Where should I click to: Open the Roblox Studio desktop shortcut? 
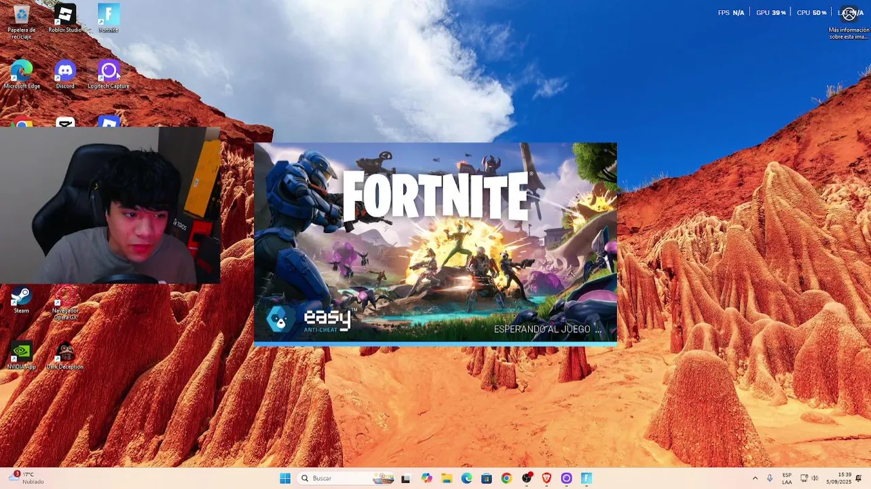click(65, 19)
